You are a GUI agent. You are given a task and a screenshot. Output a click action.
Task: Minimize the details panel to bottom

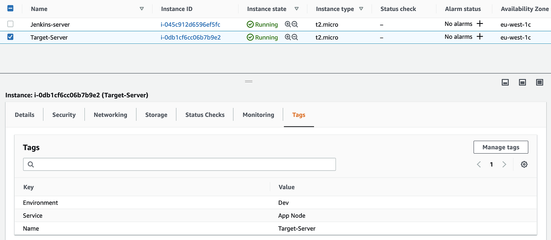[505, 82]
